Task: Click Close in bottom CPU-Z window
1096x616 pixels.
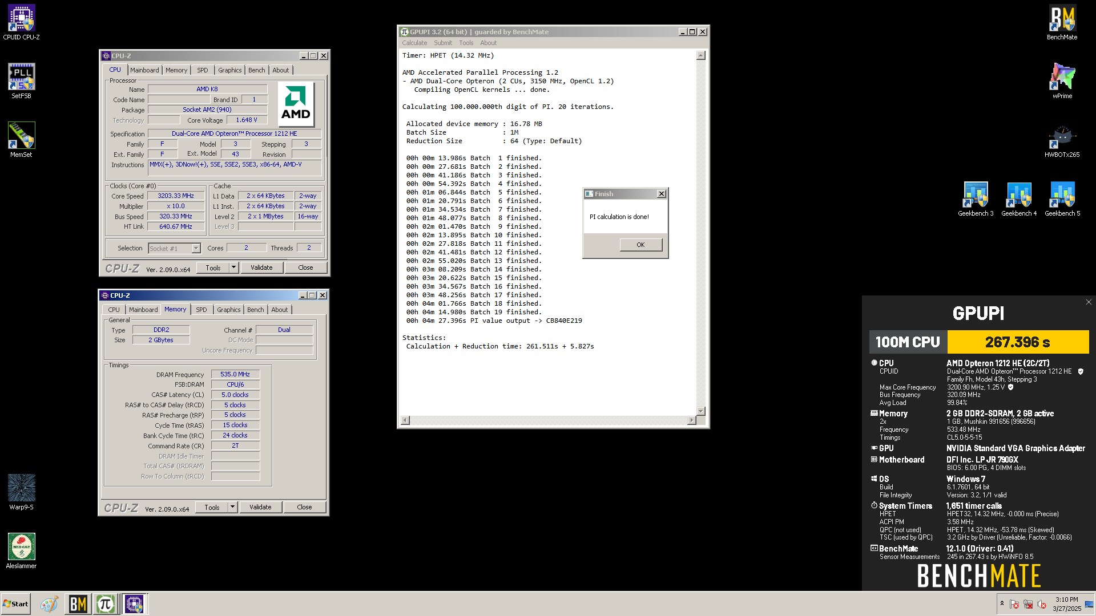Action: tap(304, 507)
